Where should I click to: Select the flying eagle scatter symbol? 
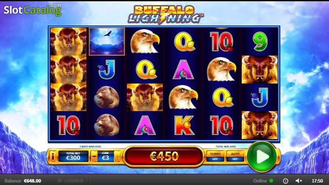[x=107, y=41]
